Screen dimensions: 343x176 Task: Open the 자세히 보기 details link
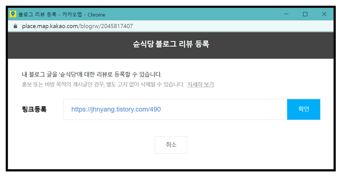pos(200,85)
